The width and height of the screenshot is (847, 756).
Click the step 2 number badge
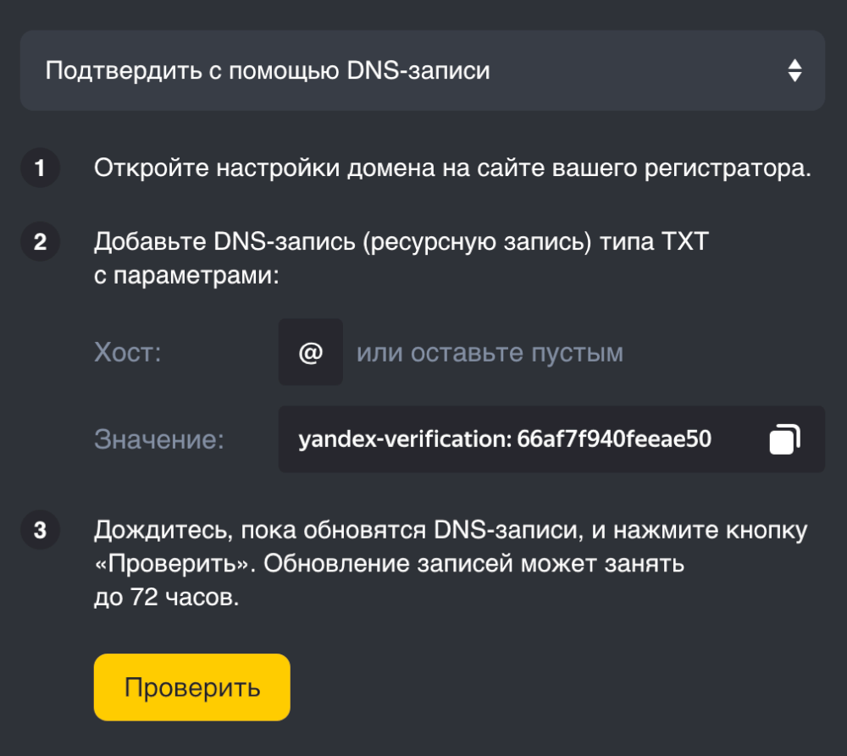coord(40,243)
